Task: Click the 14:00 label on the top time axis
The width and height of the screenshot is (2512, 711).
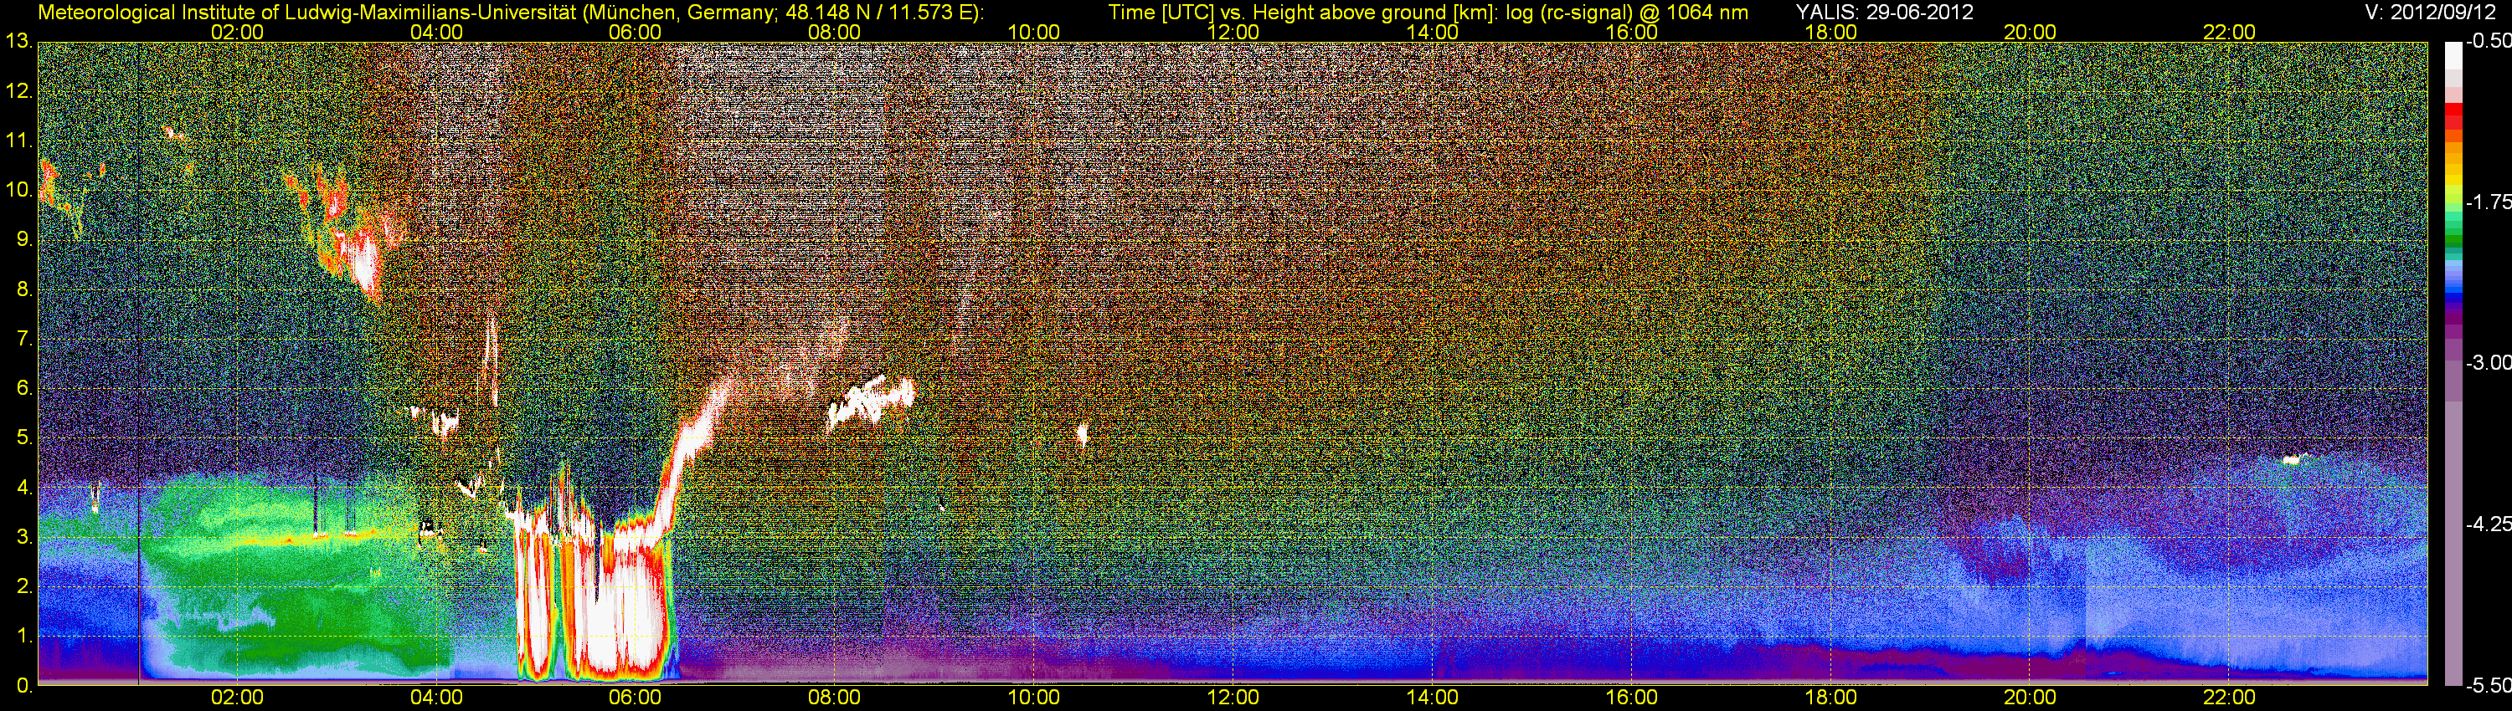Action: pyautogui.click(x=1433, y=32)
